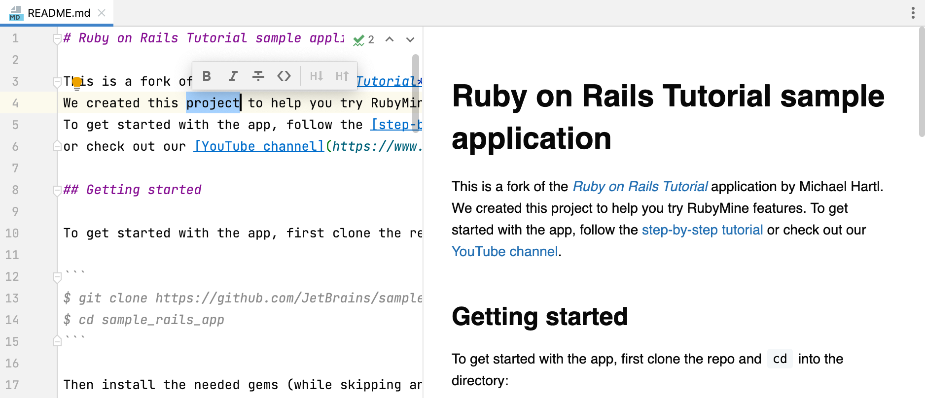Collapse the Getting started section fold
Viewport: 925px width, 398px height.
pos(57,191)
